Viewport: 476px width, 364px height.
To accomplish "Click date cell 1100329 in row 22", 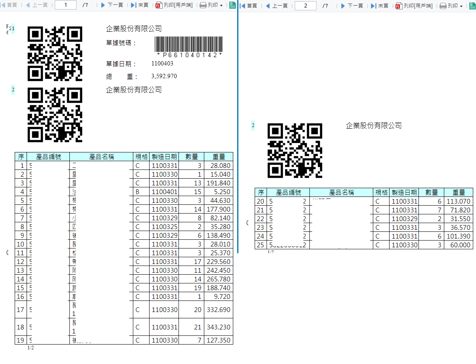I will coord(404,219).
